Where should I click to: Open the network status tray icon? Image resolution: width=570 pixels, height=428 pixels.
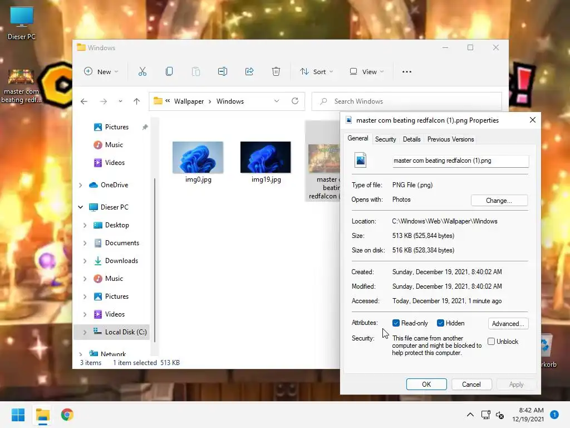click(485, 415)
